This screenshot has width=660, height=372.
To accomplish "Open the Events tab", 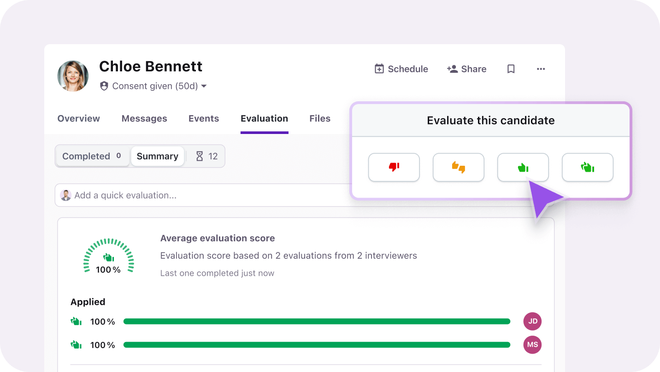I will [204, 119].
